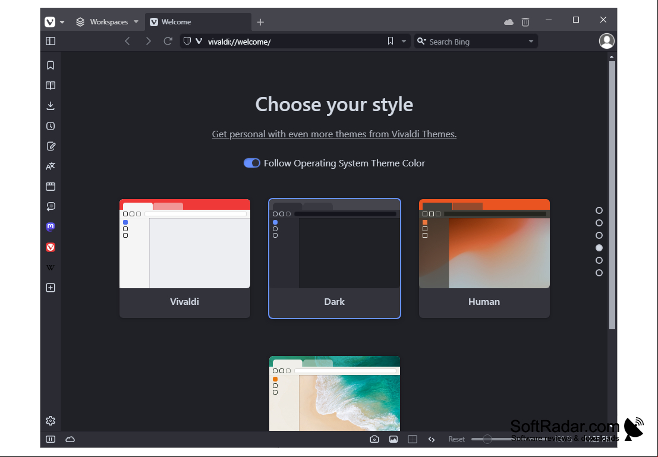The height and width of the screenshot is (457, 658).
Task: Toggle the side panel from the address bar
Action: point(51,41)
